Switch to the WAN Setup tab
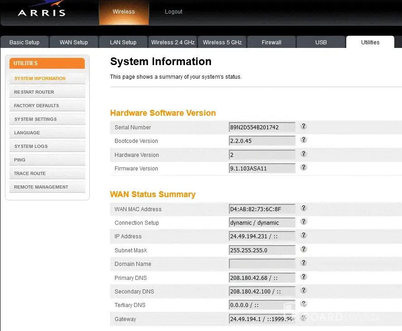The image size is (402, 331). 74,43
